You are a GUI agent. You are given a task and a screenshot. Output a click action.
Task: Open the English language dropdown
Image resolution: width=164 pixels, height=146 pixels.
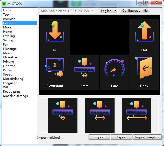coord(108,11)
